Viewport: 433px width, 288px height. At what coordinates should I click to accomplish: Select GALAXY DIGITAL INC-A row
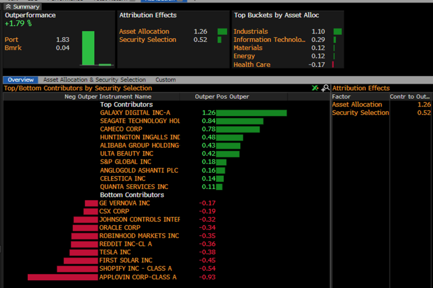tap(135, 113)
